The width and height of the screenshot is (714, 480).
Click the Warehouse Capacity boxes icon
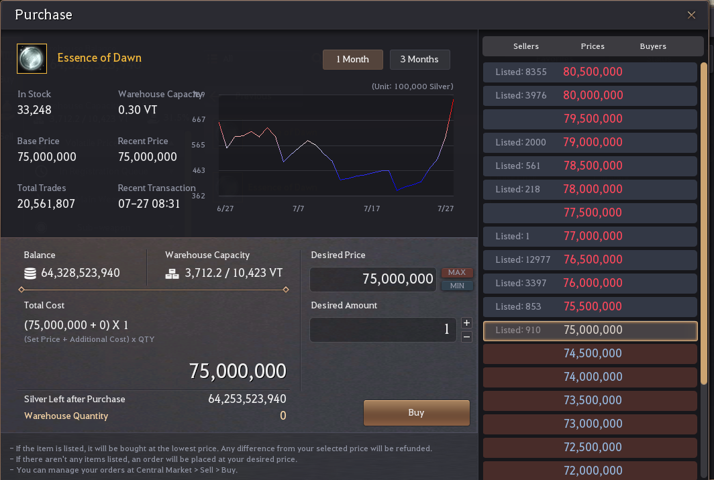[x=172, y=274]
